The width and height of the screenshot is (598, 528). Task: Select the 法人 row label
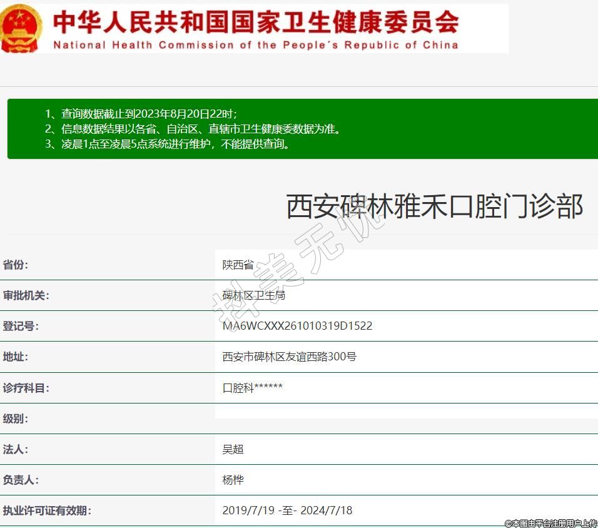click(x=16, y=449)
